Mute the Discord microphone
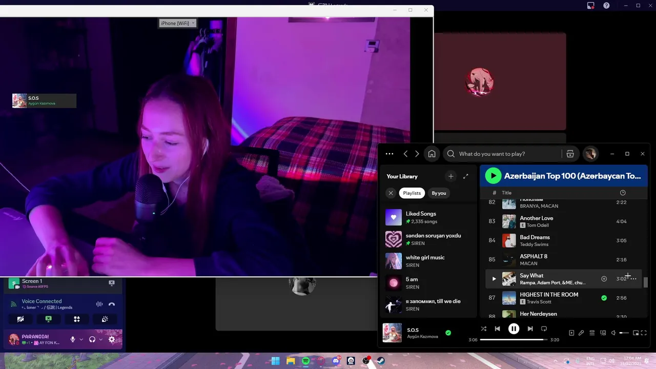Screen dimensions: 656x369 coord(73,339)
